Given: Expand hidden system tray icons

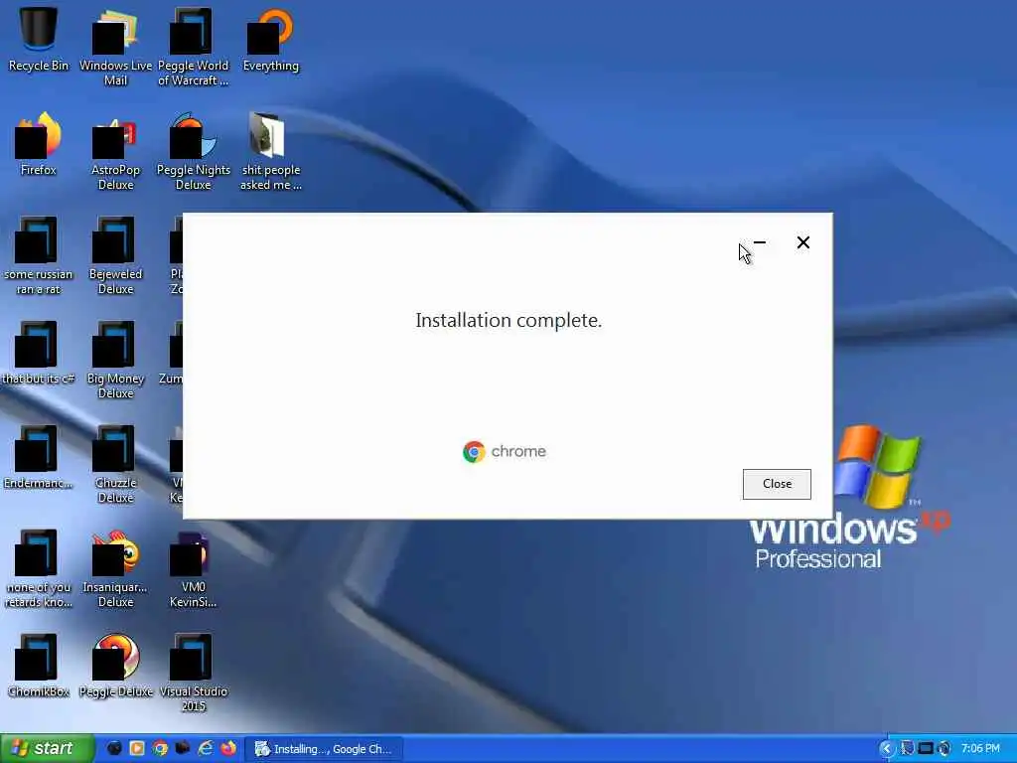Looking at the screenshot, I should [887, 749].
